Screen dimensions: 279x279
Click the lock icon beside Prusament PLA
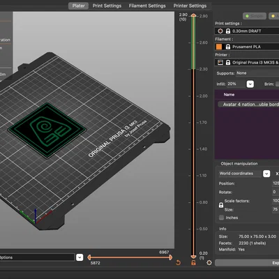pyautogui.click(x=228, y=47)
